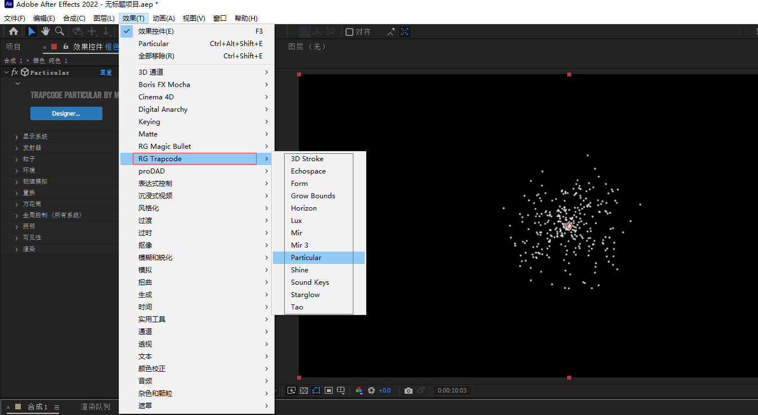The height and width of the screenshot is (415, 758).
Task: Open the 模糊和锐化 effects submenu
Action: [196, 258]
